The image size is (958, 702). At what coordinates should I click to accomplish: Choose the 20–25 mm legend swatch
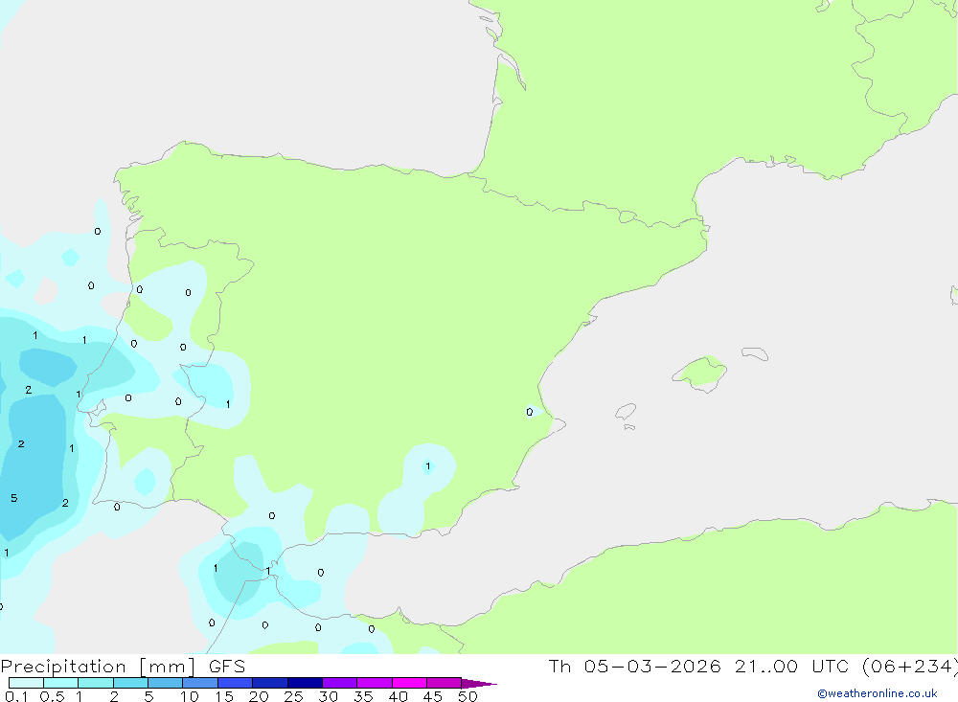point(270,683)
